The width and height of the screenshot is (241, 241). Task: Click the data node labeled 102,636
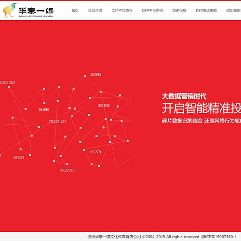(103, 106)
